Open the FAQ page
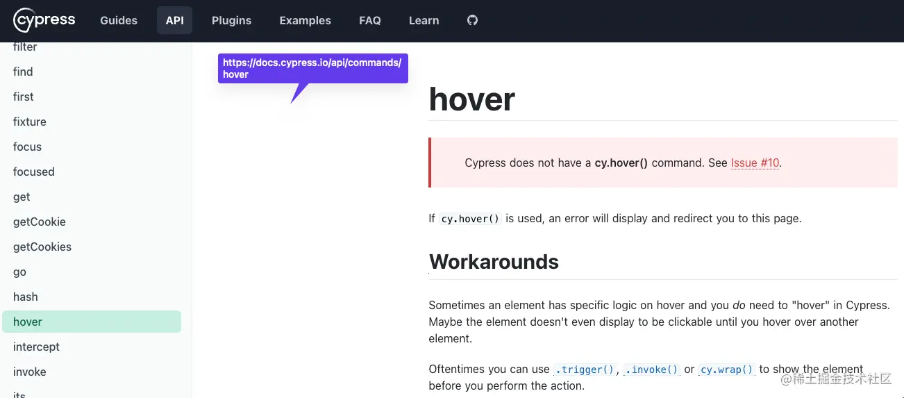The height and width of the screenshot is (398, 904). pyautogui.click(x=370, y=20)
